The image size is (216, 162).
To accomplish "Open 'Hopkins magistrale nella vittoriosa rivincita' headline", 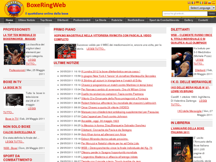I will coord(103,37).
